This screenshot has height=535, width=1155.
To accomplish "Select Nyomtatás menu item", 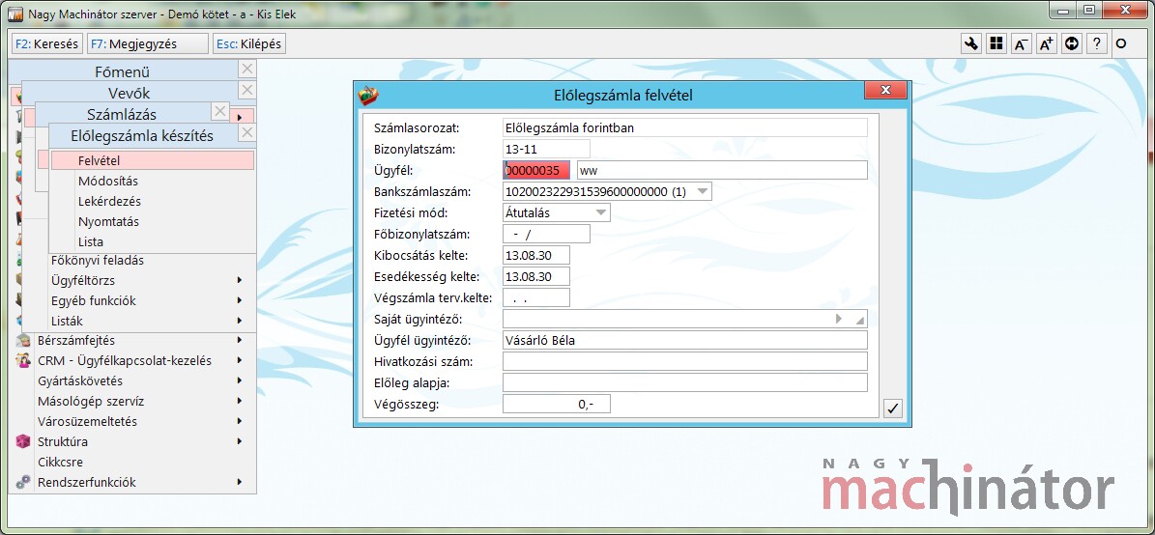I will click(x=152, y=221).
